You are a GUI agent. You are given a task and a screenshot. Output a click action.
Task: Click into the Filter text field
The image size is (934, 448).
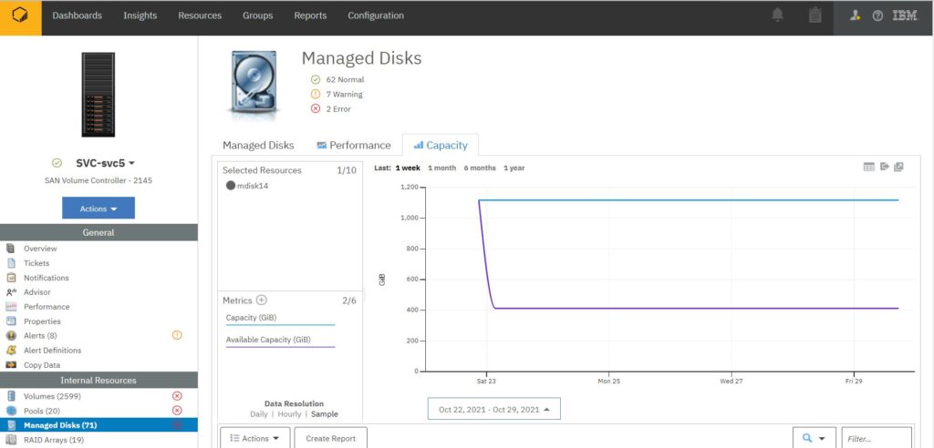tap(877, 439)
